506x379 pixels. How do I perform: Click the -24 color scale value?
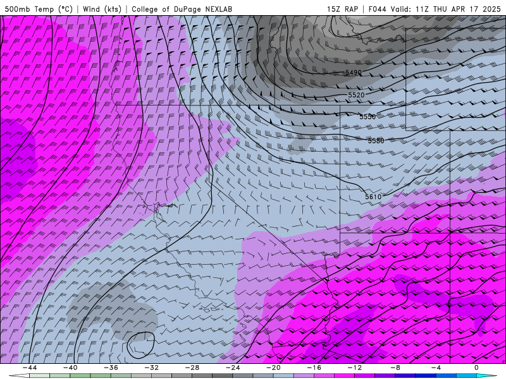coord(233,368)
